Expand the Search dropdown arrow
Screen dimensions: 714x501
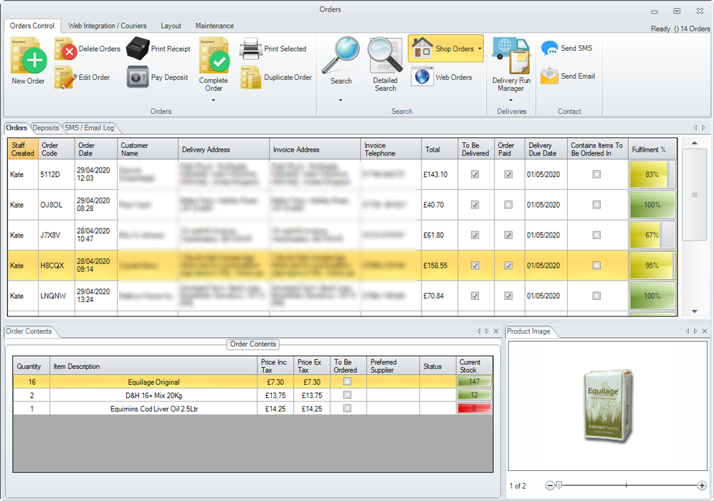[x=341, y=100]
